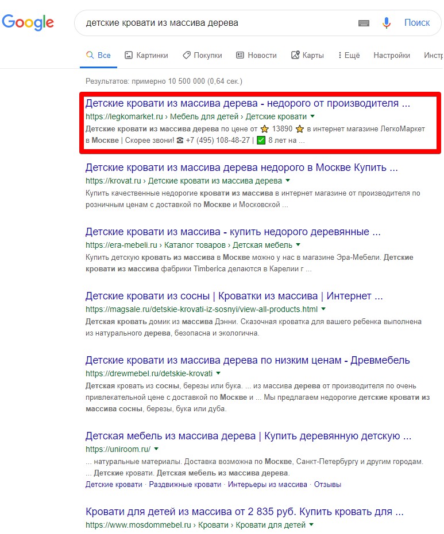Go to the Новости tab

click(256, 55)
